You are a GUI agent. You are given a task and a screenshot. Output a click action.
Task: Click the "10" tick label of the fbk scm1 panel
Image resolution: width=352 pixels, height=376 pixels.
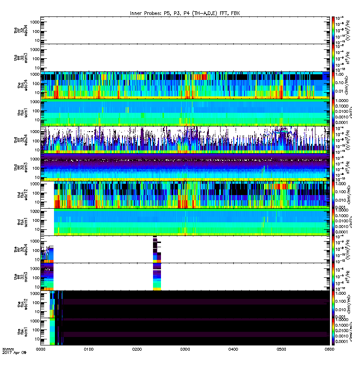tap(37, 339)
